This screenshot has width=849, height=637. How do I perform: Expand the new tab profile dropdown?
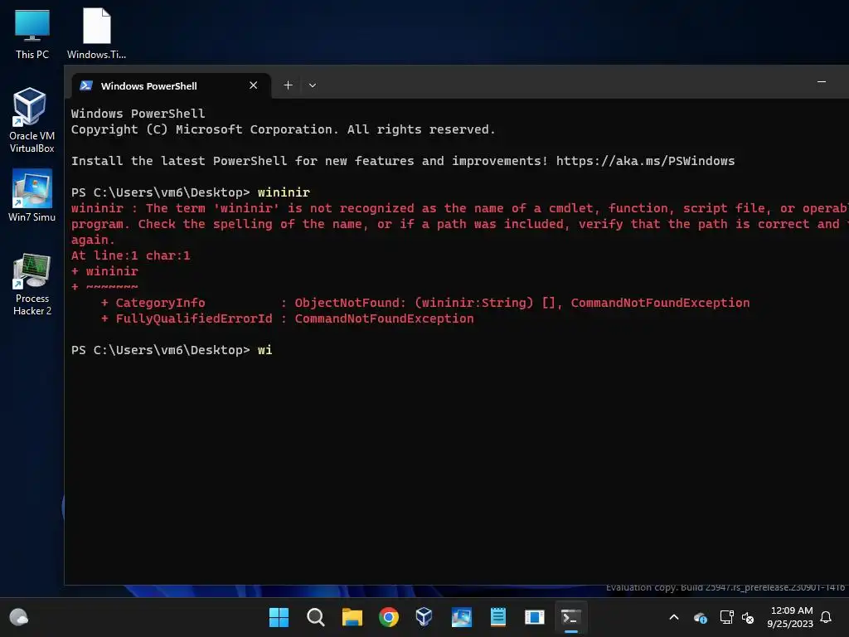click(313, 85)
